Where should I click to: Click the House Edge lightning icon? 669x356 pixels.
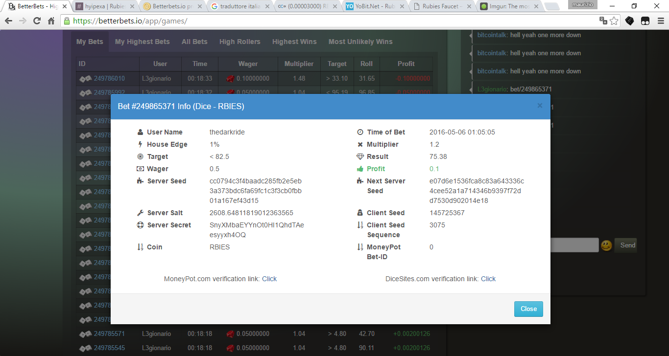(x=141, y=144)
